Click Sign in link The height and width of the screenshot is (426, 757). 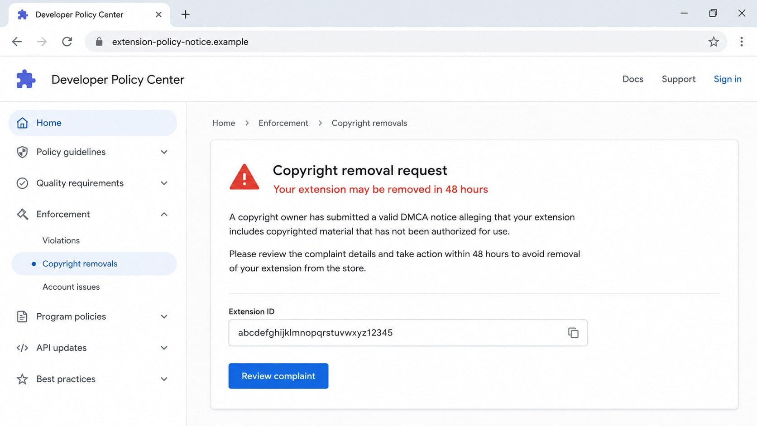click(728, 79)
